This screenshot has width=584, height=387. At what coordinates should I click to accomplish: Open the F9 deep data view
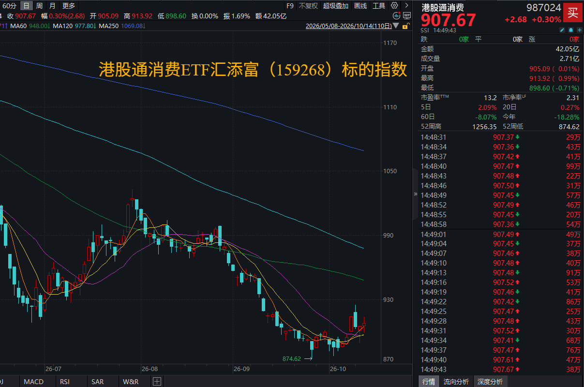(x=290, y=6)
